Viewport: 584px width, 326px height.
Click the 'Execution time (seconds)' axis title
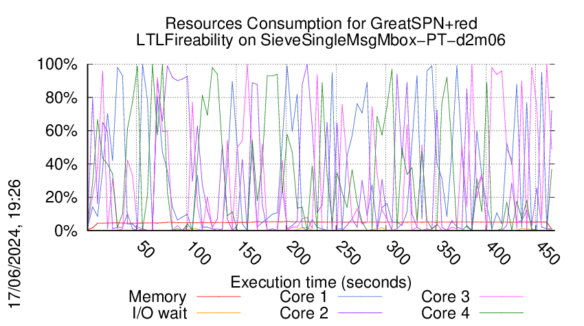321,283
